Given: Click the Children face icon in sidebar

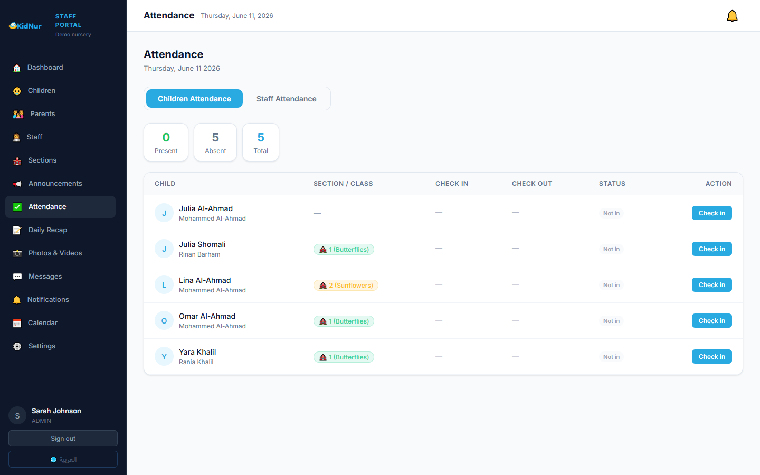Looking at the screenshot, I should [17, 91].
